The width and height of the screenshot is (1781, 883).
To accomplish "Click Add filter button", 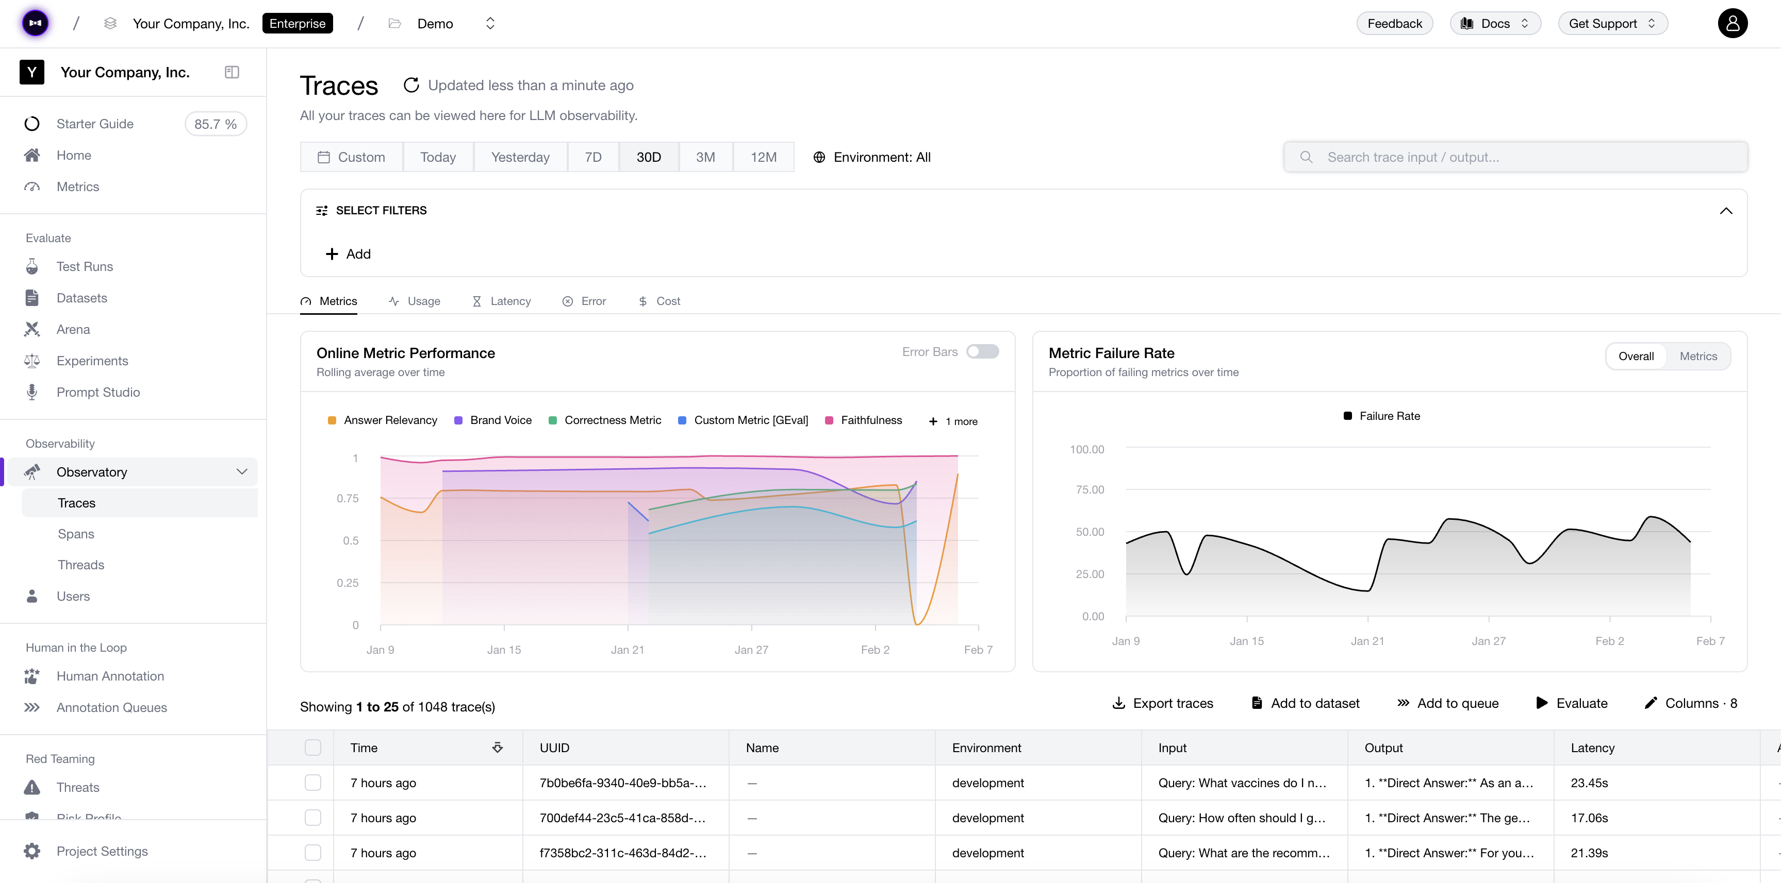I will point(349,254).
